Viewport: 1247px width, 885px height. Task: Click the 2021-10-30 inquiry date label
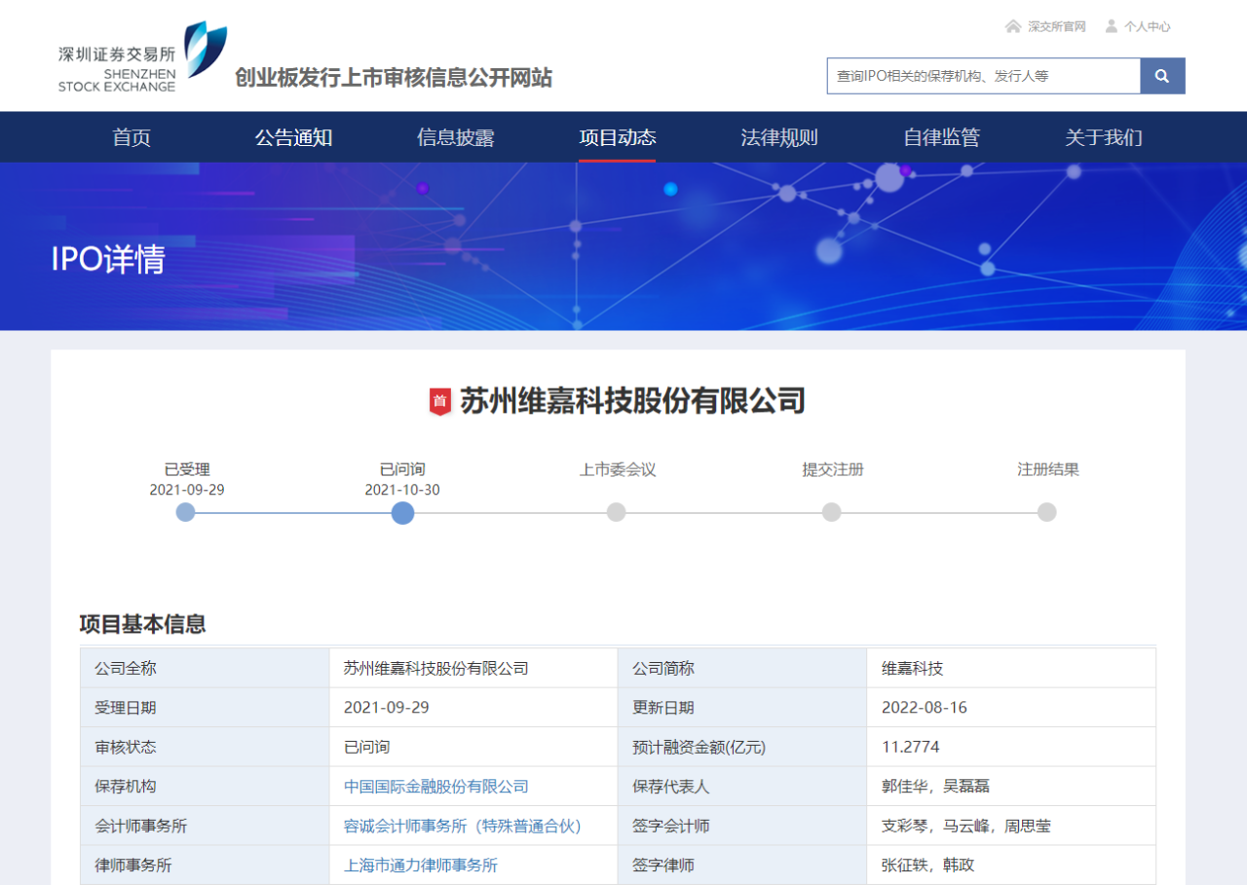click(x=402, y=490)
